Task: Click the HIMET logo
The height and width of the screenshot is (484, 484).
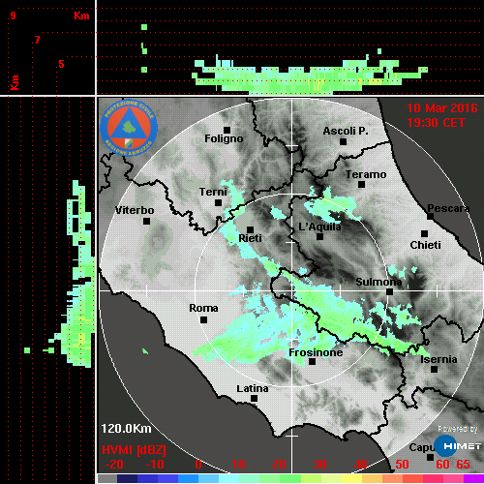Action: [x=458, y=446]
